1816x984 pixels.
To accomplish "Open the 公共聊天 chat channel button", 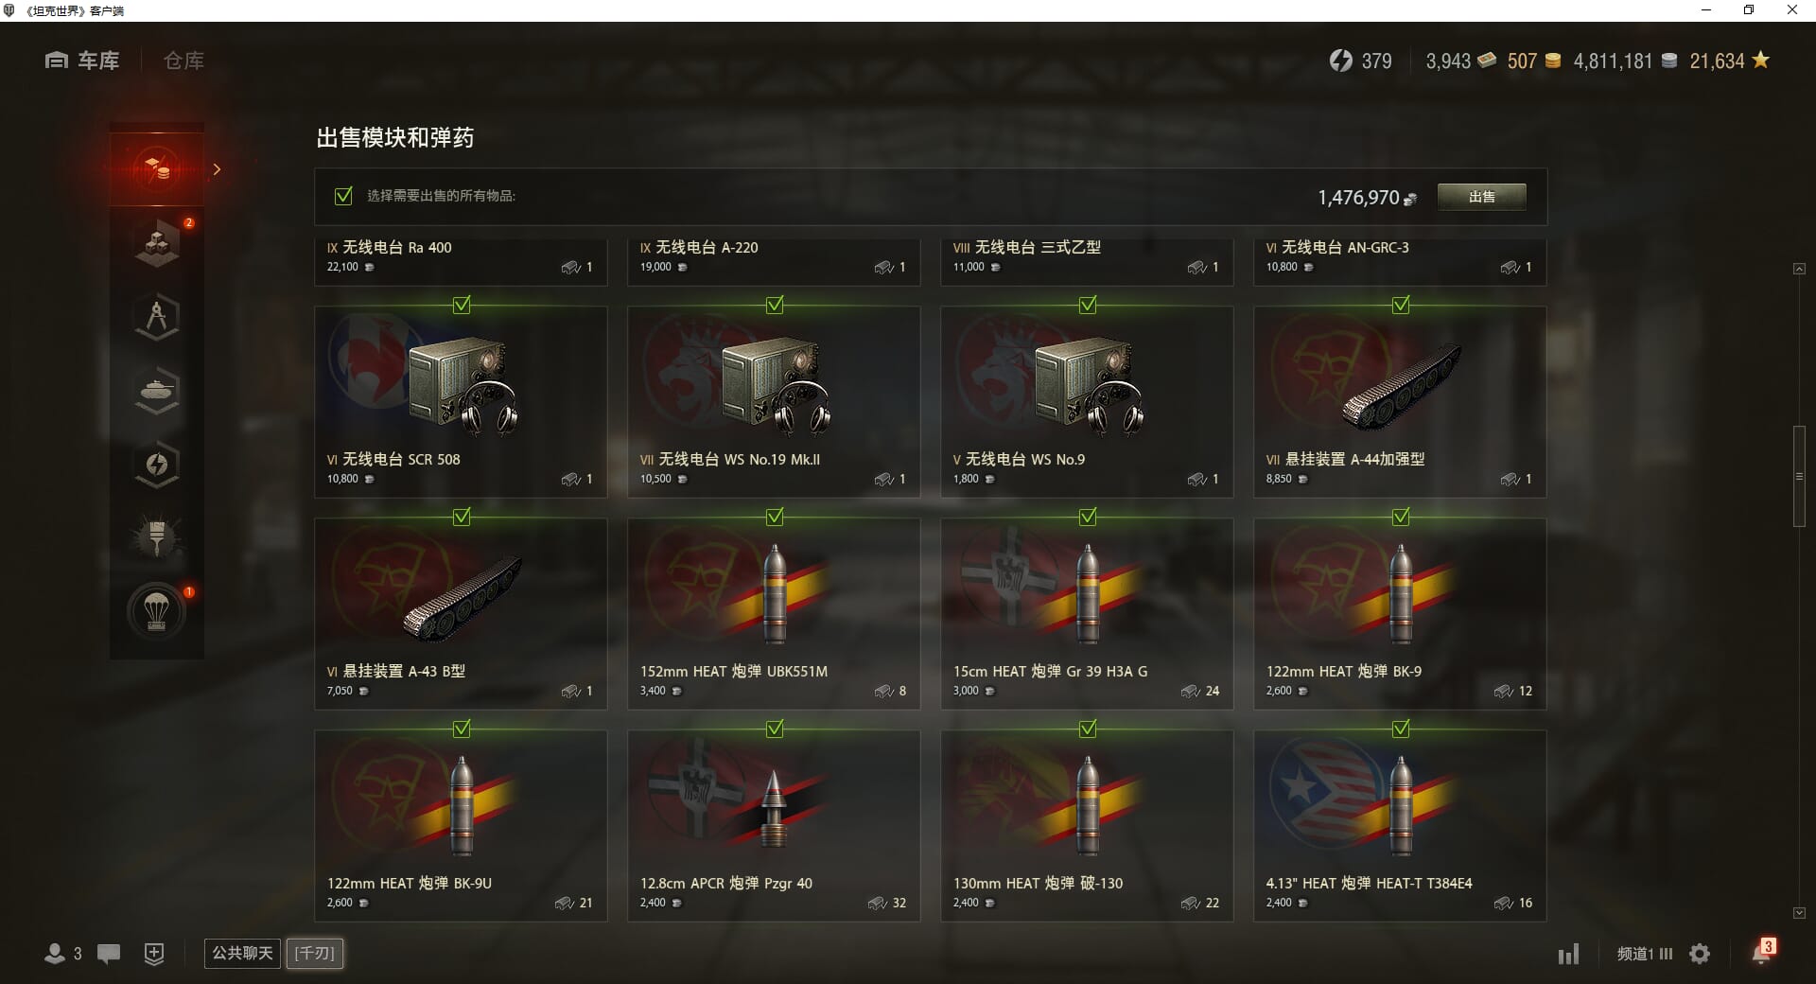I will point(242,953).
